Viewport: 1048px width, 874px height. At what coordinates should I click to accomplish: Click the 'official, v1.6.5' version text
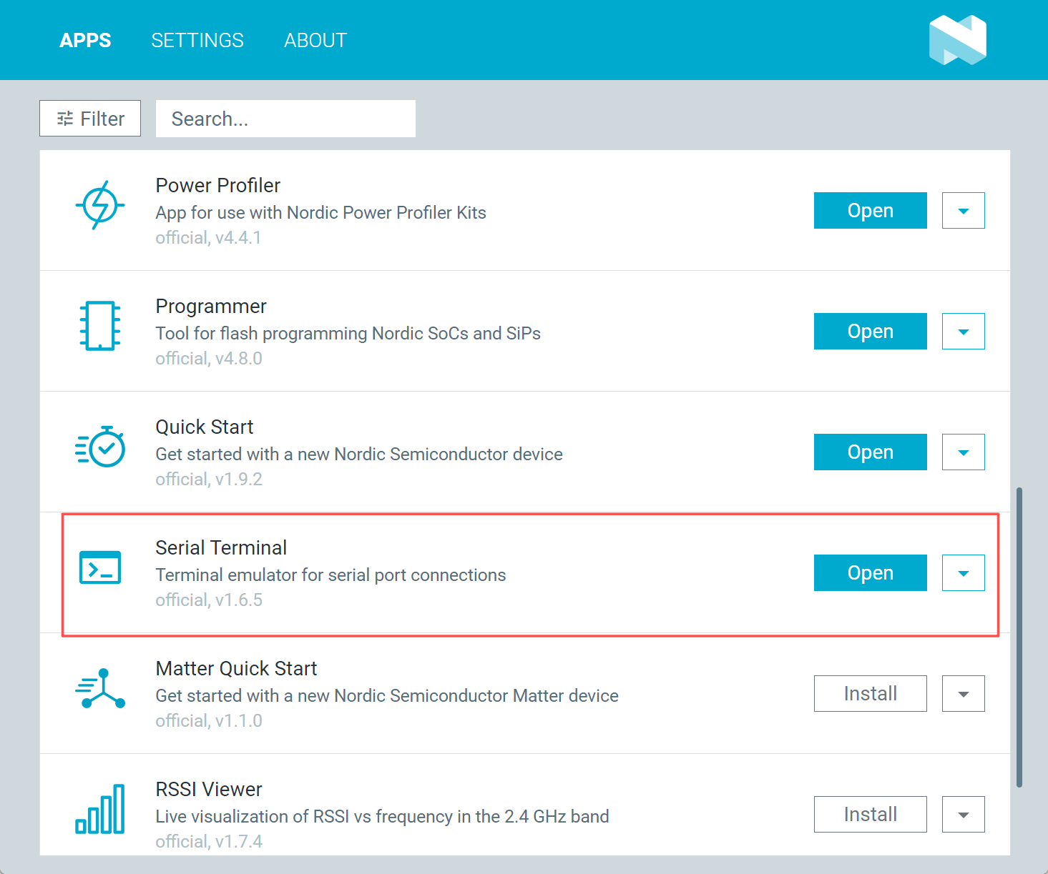(209, 600)
